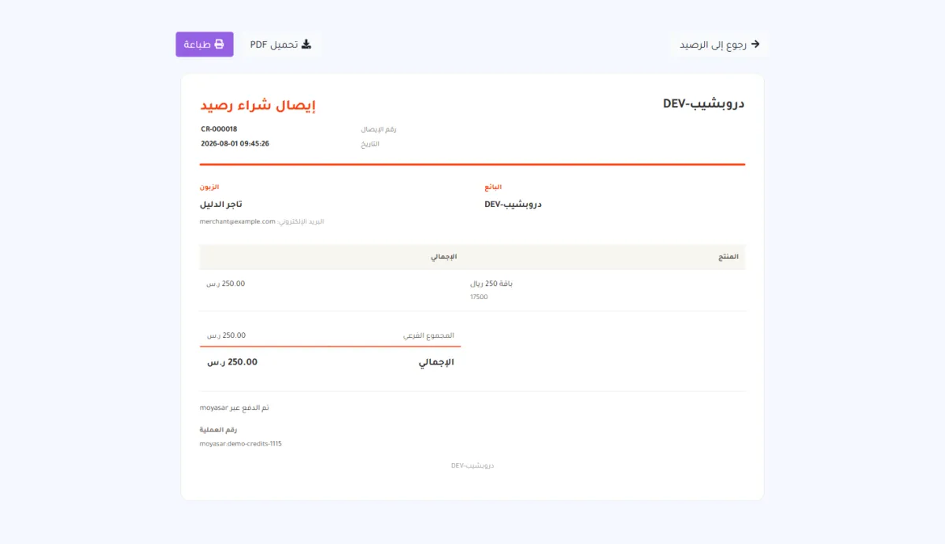Viewport: 945px width, 544px height.
Task: Click the البائع section heading
Action: point(493,187)
